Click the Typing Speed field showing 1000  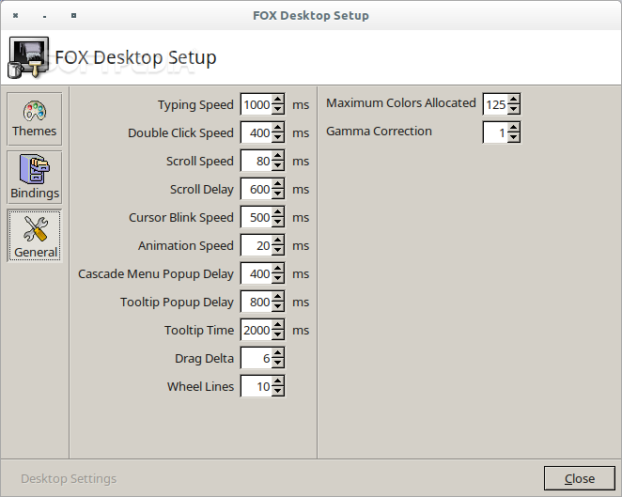click(x=257, y=104)
